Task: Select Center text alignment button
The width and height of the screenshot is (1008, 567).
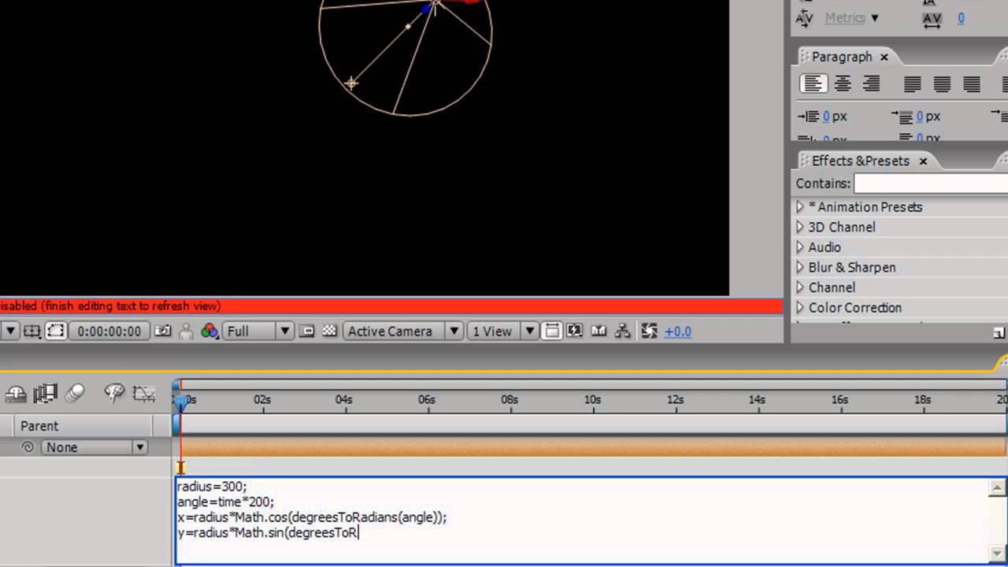Action: coord(843,83)
